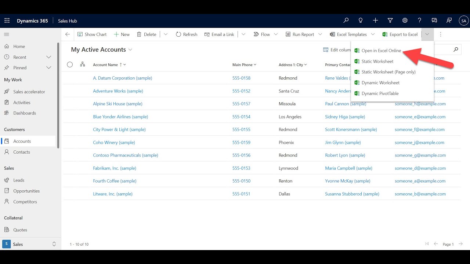Select all rows with header circle checkbox

70,65
